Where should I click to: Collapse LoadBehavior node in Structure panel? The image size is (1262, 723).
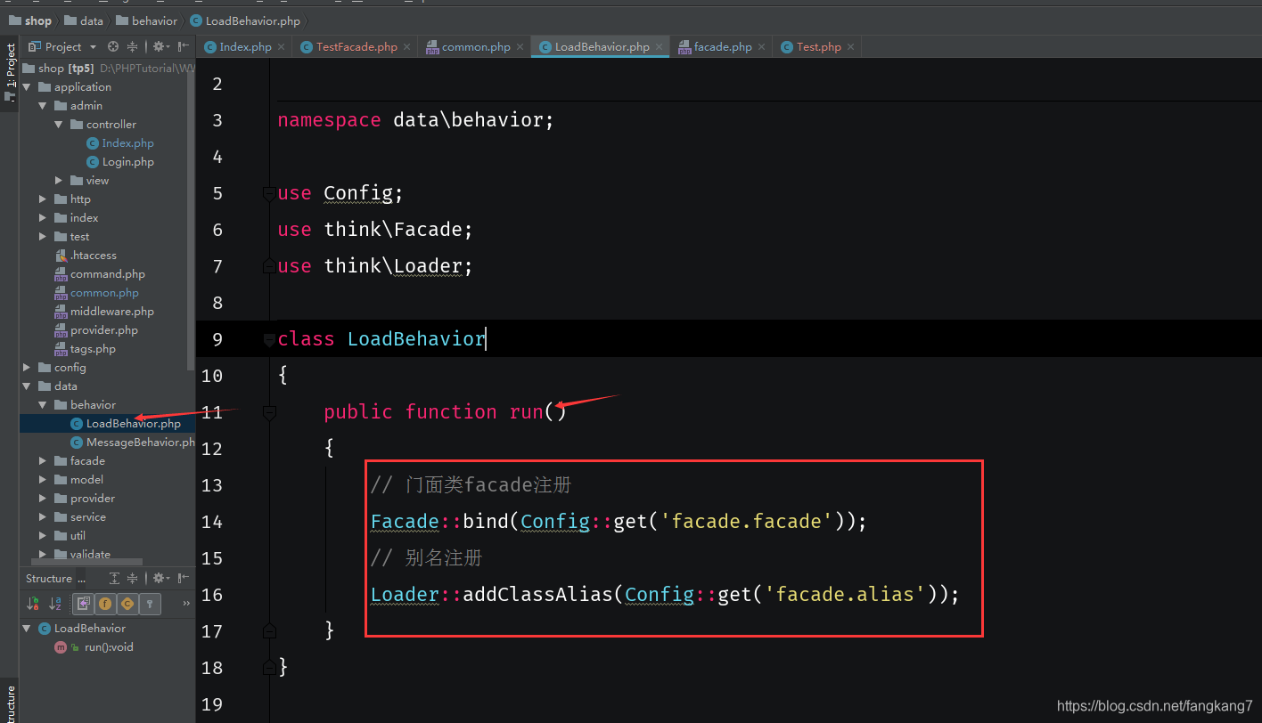click(27, 629)
